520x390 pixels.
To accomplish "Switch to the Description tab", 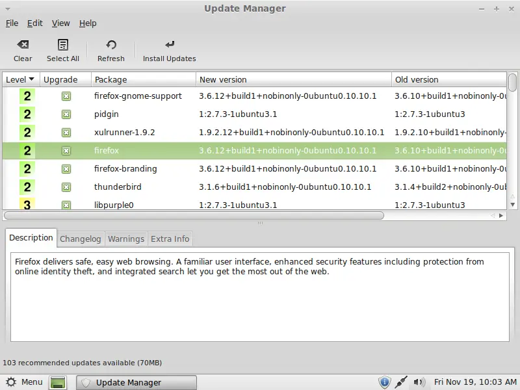I will point(31,238).
